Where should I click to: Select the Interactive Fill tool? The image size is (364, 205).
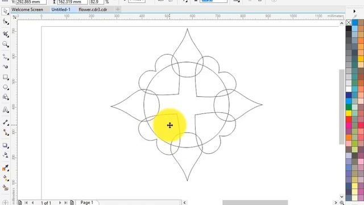pos(5,178)
